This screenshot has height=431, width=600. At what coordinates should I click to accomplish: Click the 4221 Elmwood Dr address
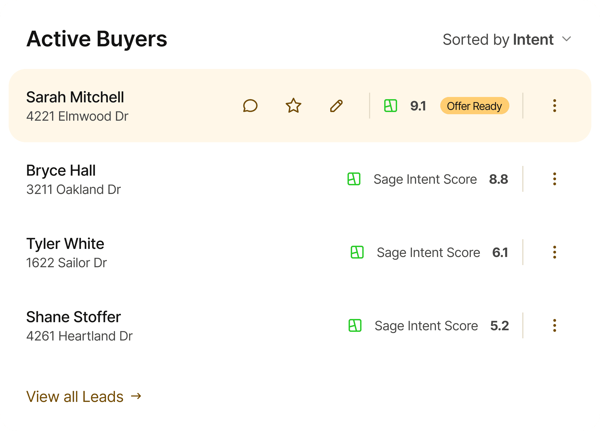click(x=77, y=116)
